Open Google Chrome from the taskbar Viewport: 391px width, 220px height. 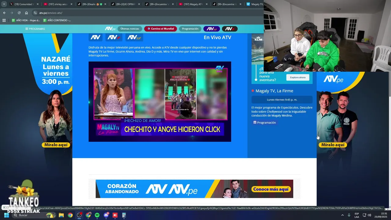[x=70, y=215]
